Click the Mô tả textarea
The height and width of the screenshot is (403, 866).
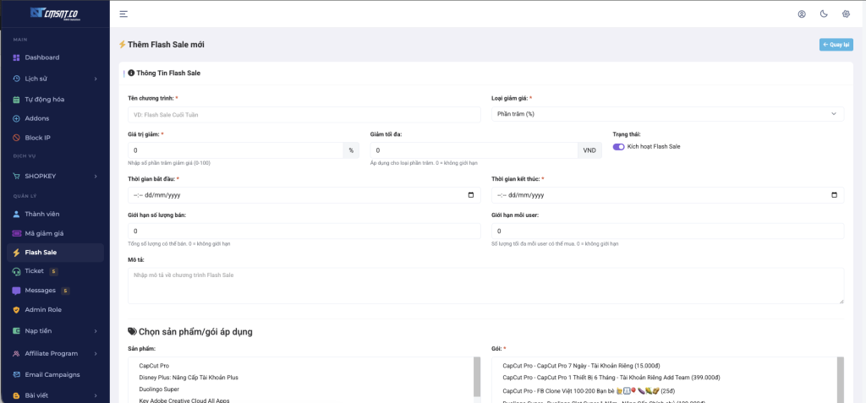(x=485, y=286)
